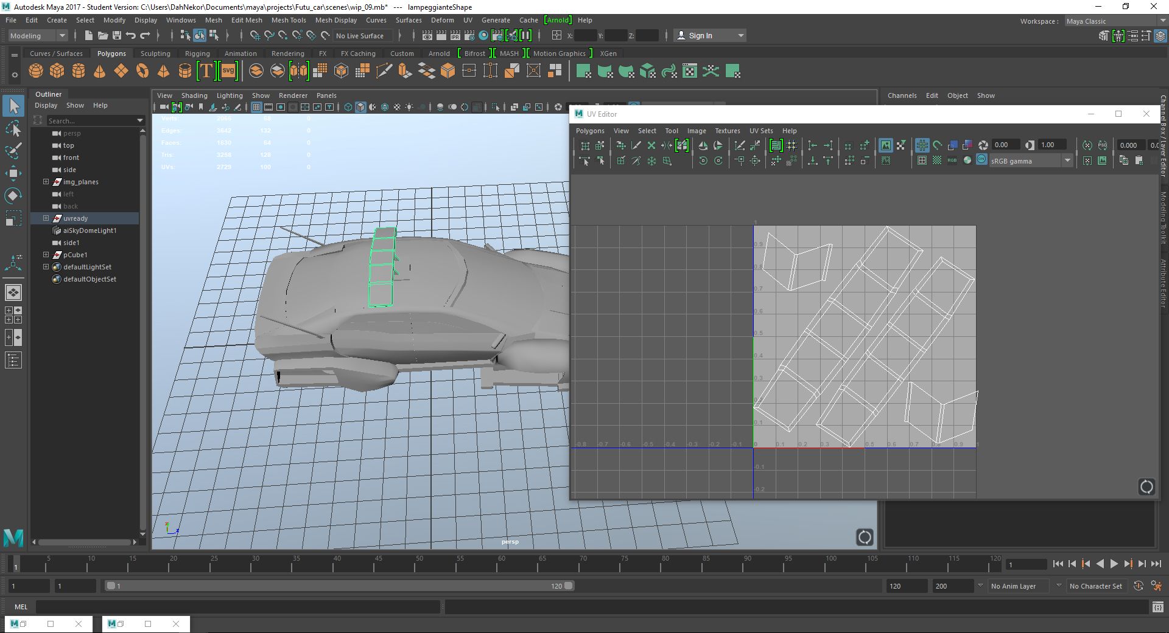Play animation forwards
This screenshot has width=1169, height=633.
click(1114, 564)
